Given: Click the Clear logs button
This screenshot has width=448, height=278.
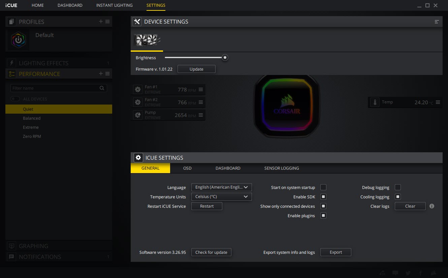Looking at the screenshot, I should tap(410, 206).
